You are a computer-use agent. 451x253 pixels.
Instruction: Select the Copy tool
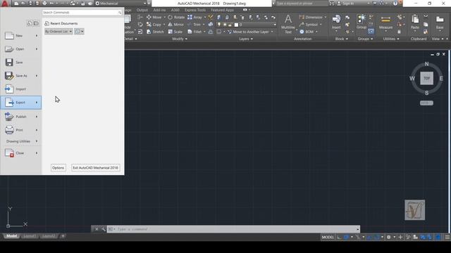tap(154, 25)
